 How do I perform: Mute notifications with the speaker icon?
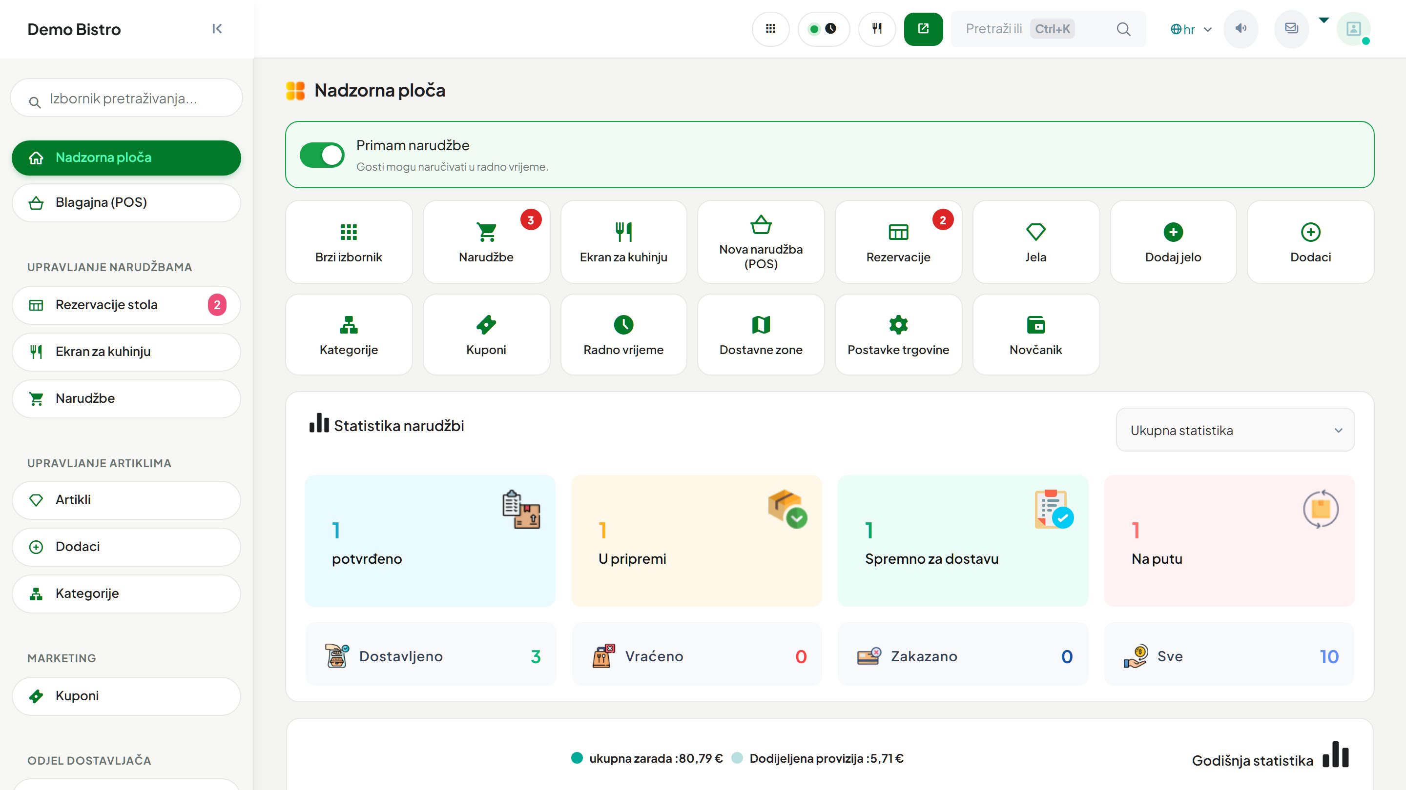click(1241, 29)
